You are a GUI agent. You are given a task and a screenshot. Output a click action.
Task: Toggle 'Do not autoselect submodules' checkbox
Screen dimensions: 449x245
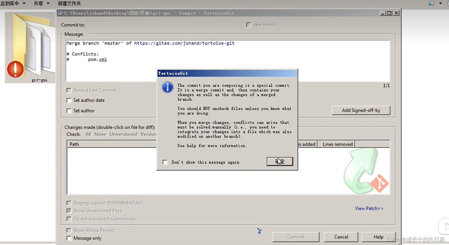[69, 219]
